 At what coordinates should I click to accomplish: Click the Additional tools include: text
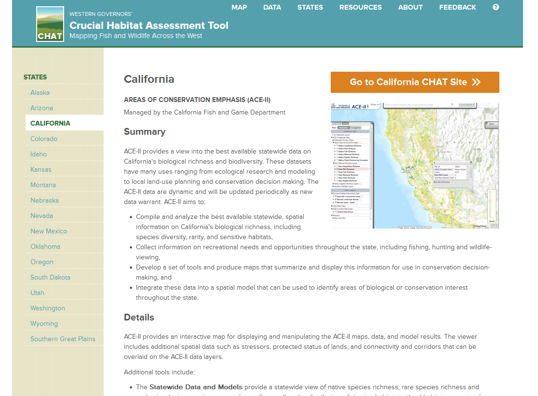[159, 372]
